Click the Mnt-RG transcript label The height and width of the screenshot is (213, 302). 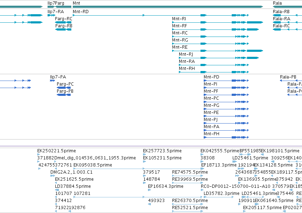coord(180,40)
